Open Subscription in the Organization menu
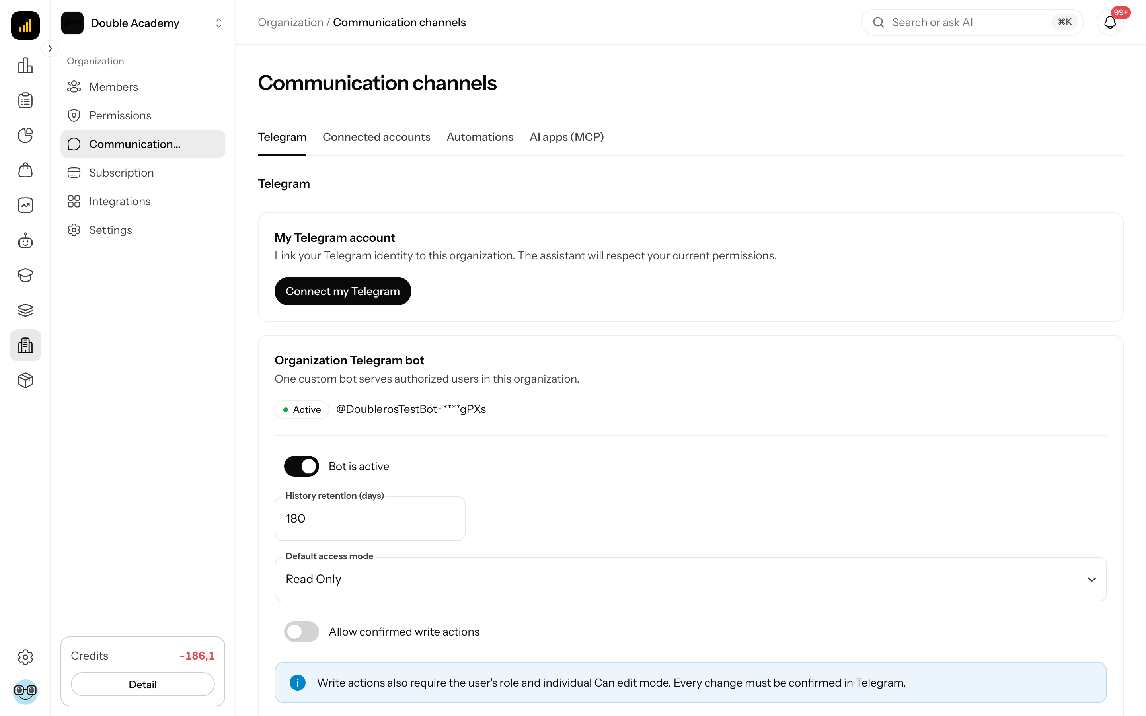 click(142, 173)
